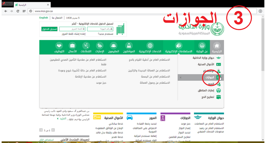The height and width of the screenshot is (143, 266).
Task: Click the التوظيف employment icon
Action: [x=59, y=46]
